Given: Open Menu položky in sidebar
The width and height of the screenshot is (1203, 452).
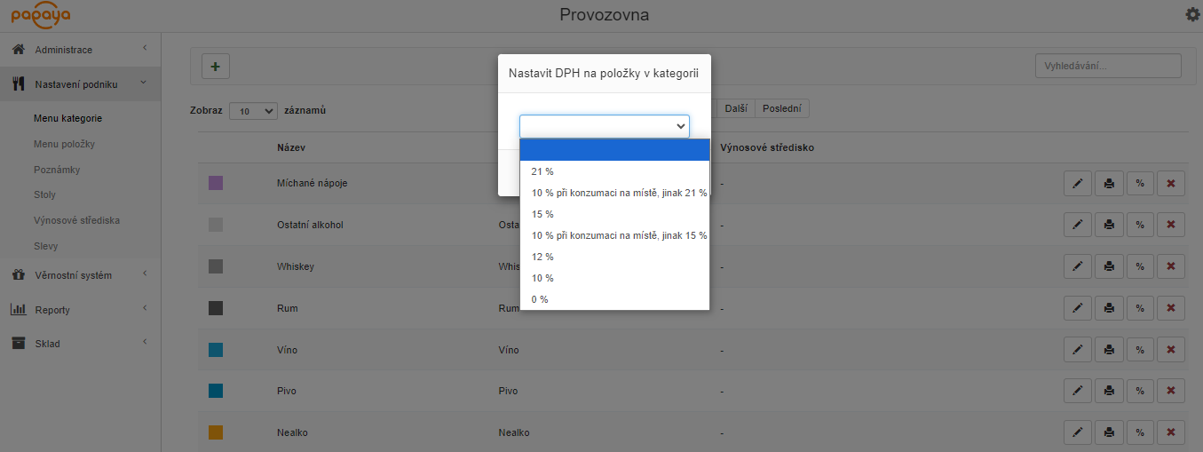Looking at the screenshot, I should point(64,144).
